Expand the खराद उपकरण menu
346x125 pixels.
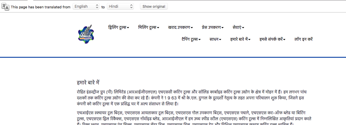(180, 27)
